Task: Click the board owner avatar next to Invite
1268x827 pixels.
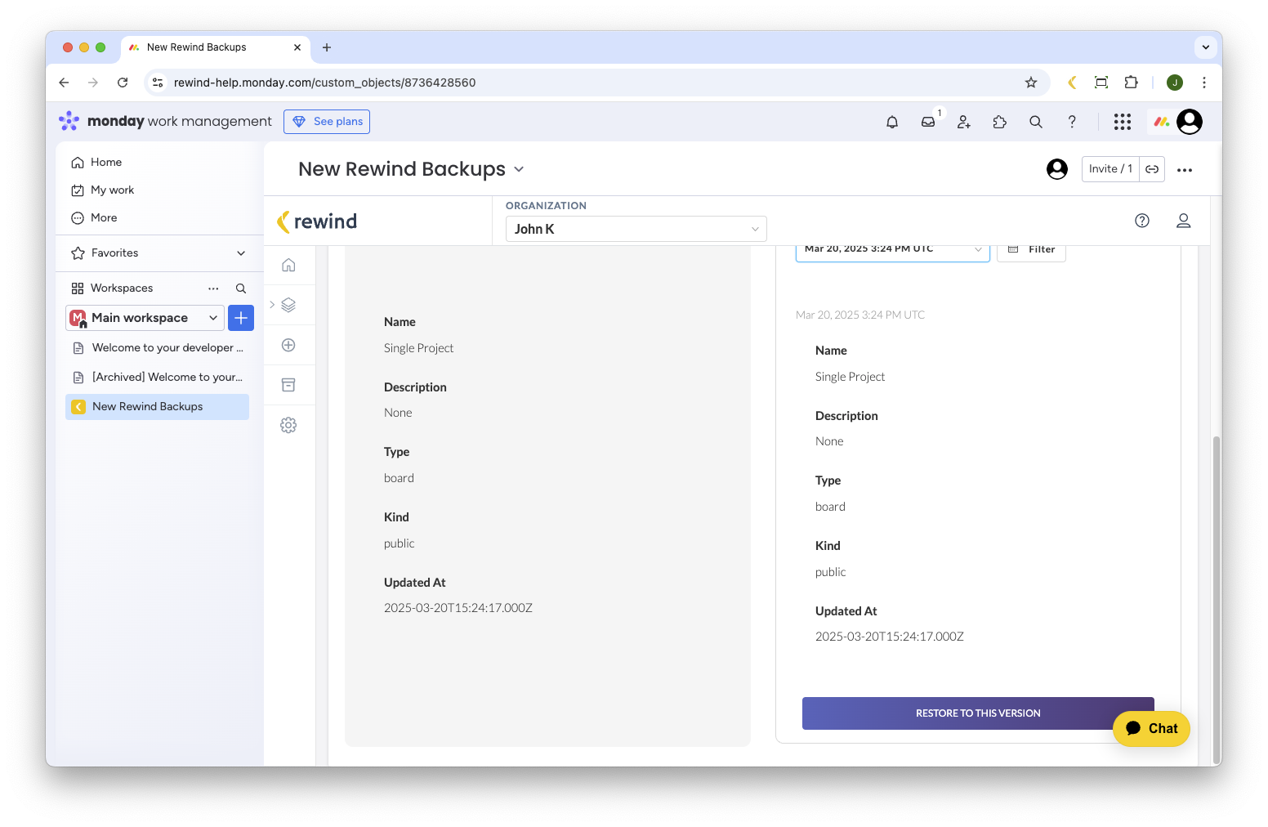Action: point(1057,169)
